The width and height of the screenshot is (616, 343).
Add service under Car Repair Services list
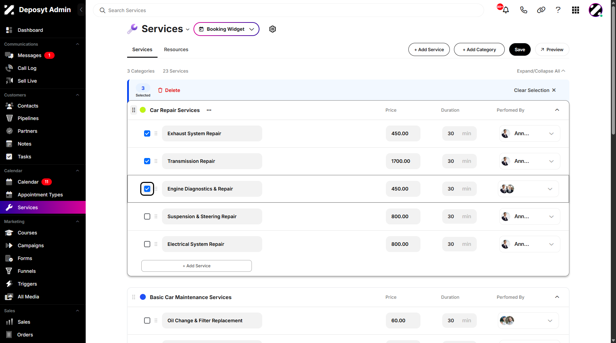pos(197,266)
